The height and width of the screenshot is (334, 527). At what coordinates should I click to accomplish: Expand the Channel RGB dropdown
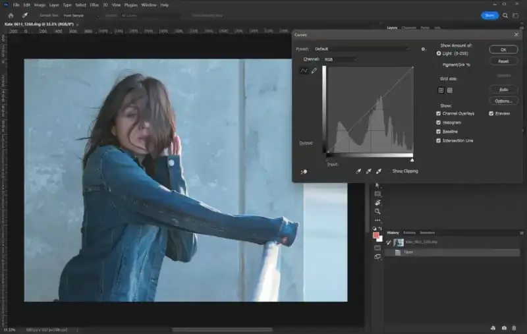pos(339,59)
